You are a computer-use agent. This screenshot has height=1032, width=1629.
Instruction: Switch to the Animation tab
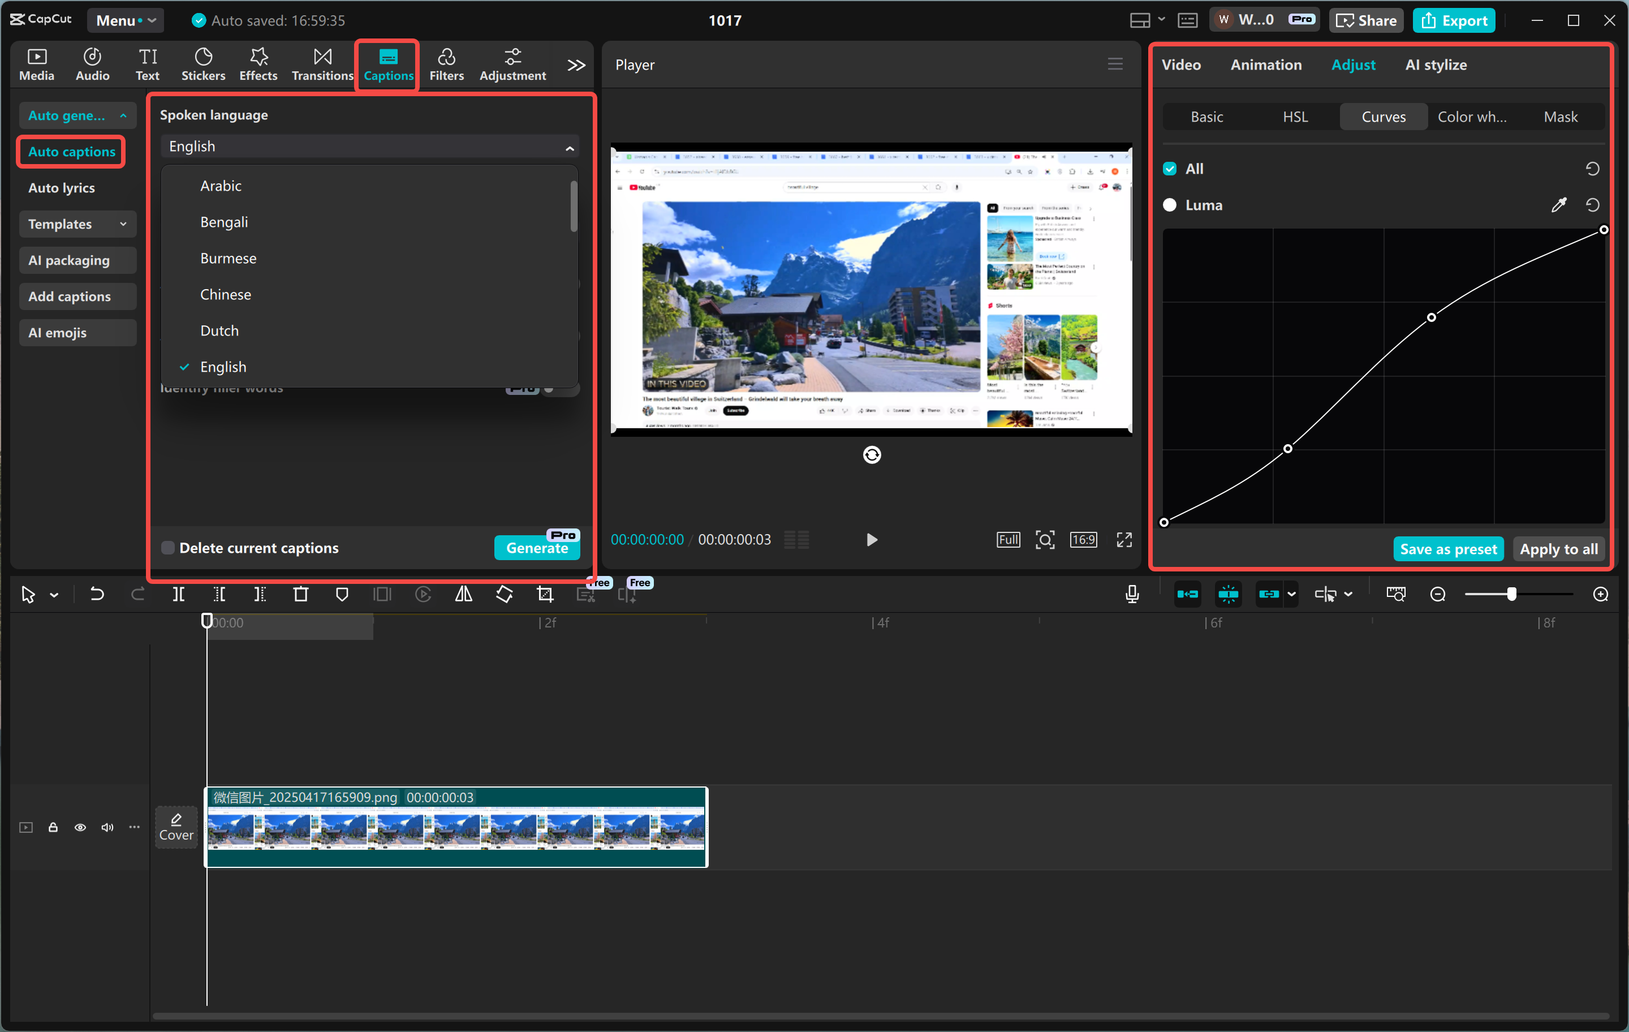coord(1266,64)
